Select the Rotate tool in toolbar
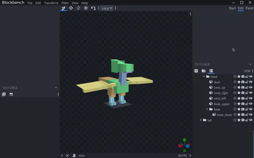254x158 pixels. tap(79, 8)
